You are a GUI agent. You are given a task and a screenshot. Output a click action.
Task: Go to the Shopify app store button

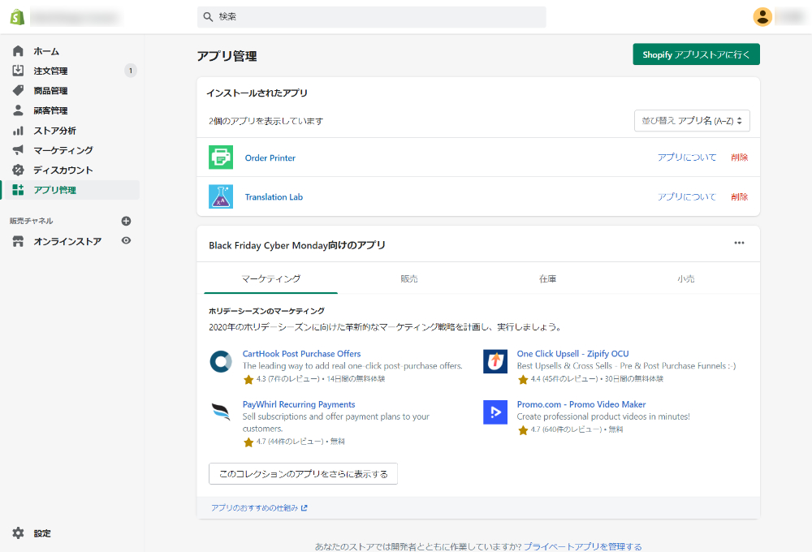(x=696, y=54)
